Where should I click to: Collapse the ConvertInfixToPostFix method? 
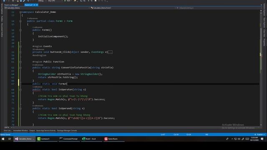click(20, 67)
